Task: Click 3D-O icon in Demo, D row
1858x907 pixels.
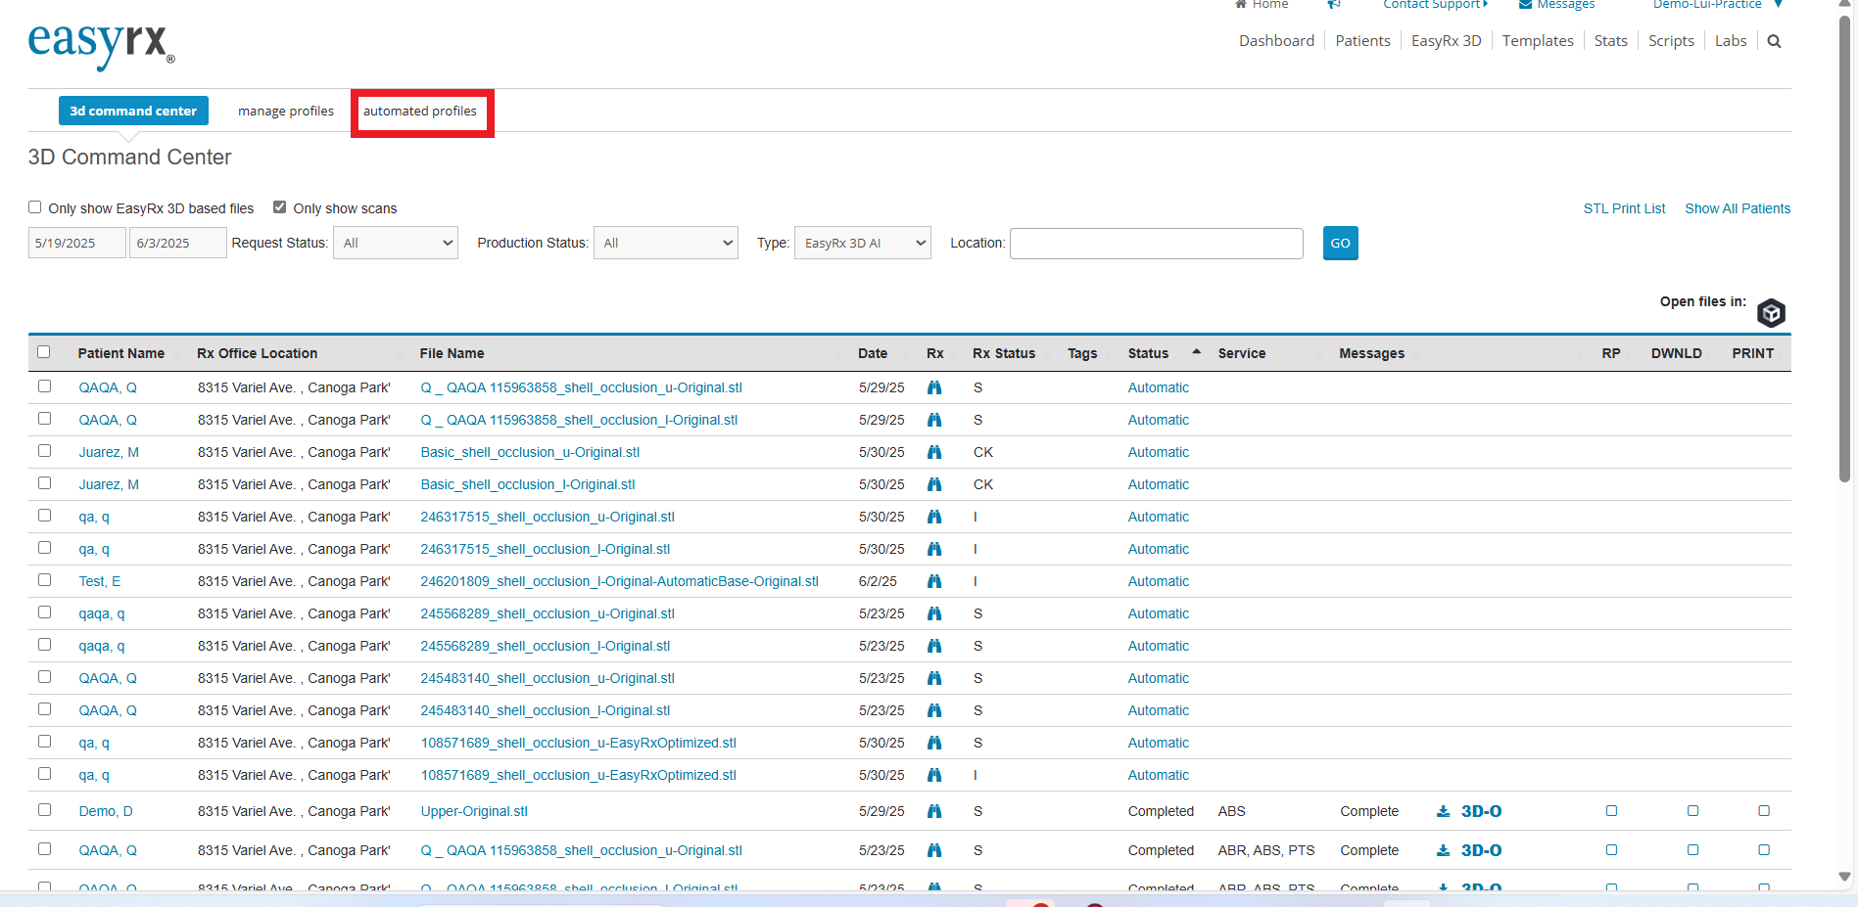Action: click(x=1481, y=811)
